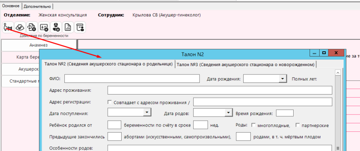Click the ФИО input field
This screenshot has width=360, height=151.
[x=132, y=79]
